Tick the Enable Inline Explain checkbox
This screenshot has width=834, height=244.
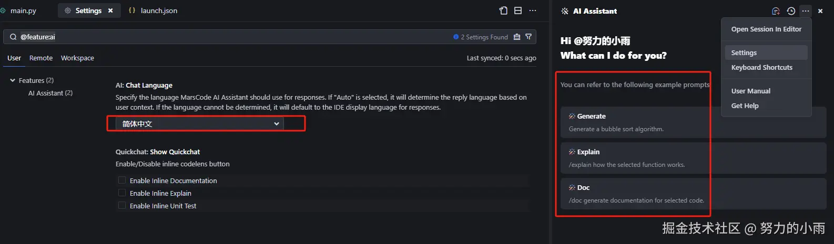122,193
